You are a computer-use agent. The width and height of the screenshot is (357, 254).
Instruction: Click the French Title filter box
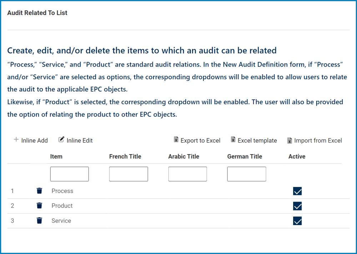(x=129, y=174)
